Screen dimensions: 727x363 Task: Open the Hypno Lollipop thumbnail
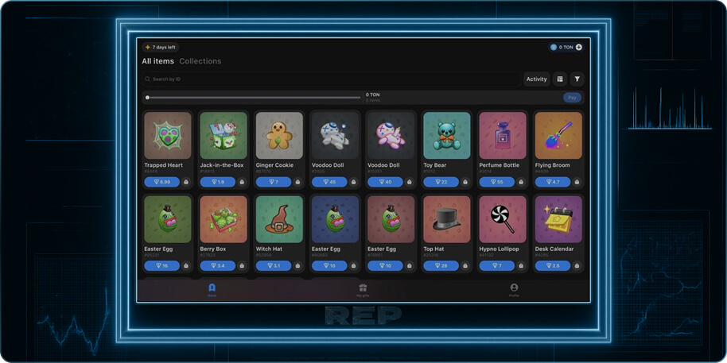(503, 219)
